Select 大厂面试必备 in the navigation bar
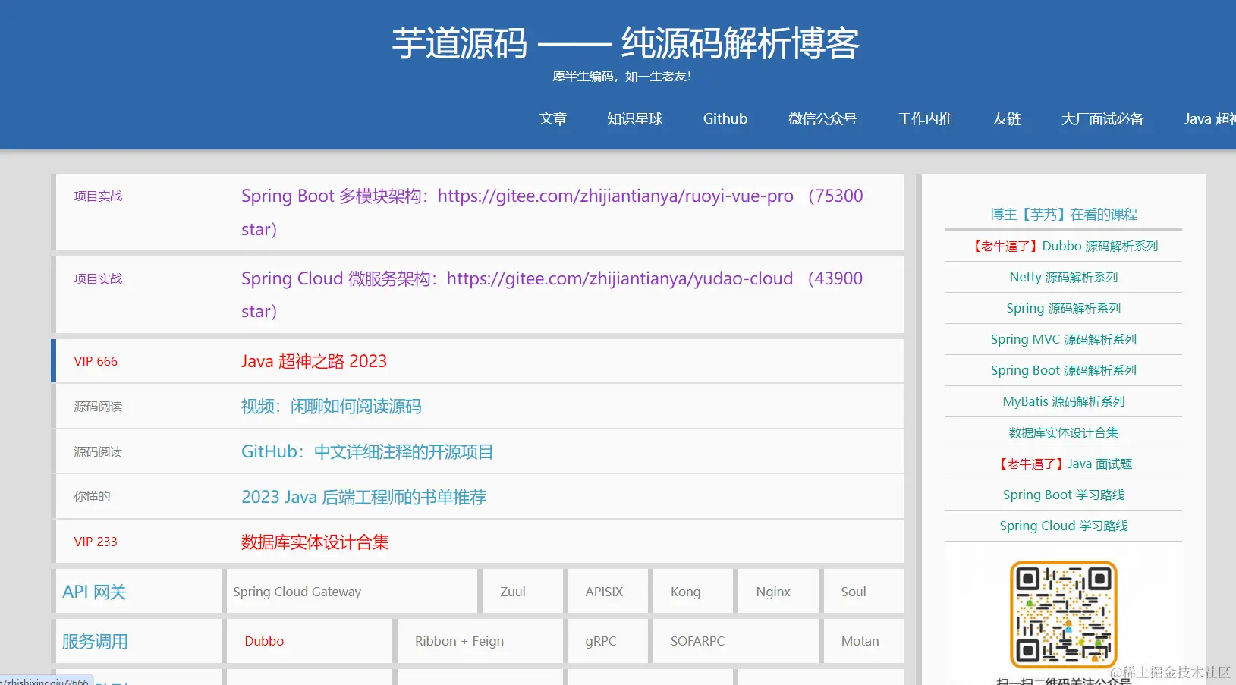Image resolution: width=1236 pixels, height=685 pixels. 1102,119
